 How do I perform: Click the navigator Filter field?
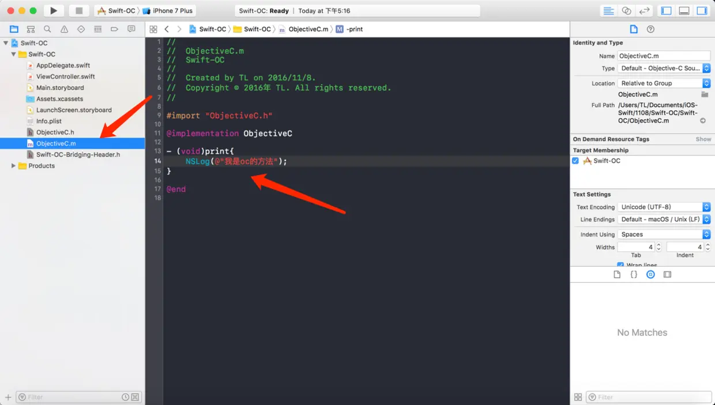click(72, 397)
